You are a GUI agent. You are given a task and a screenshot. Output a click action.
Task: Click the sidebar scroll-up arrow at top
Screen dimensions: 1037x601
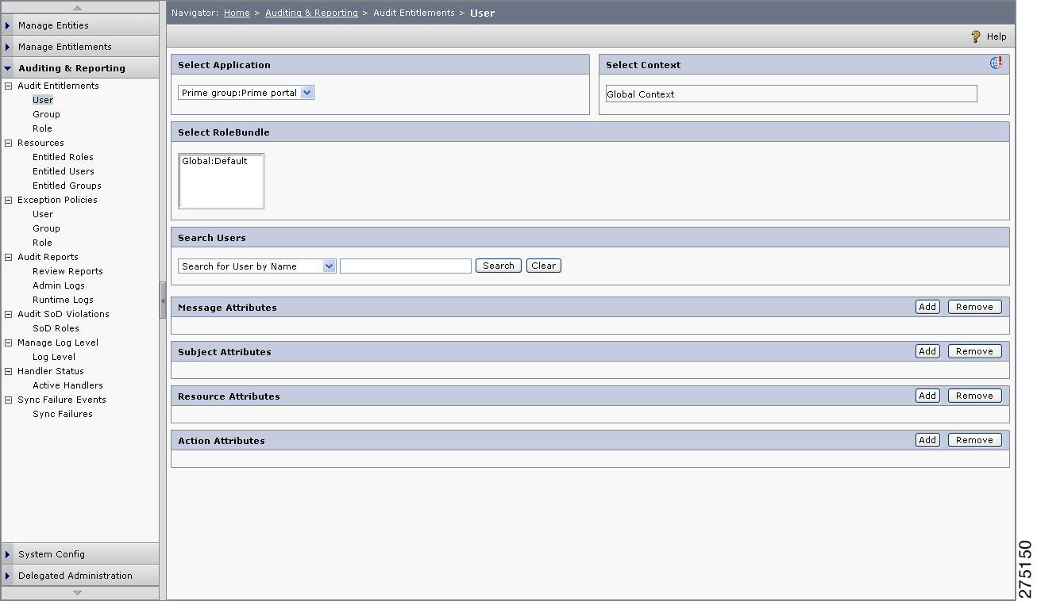77,7
